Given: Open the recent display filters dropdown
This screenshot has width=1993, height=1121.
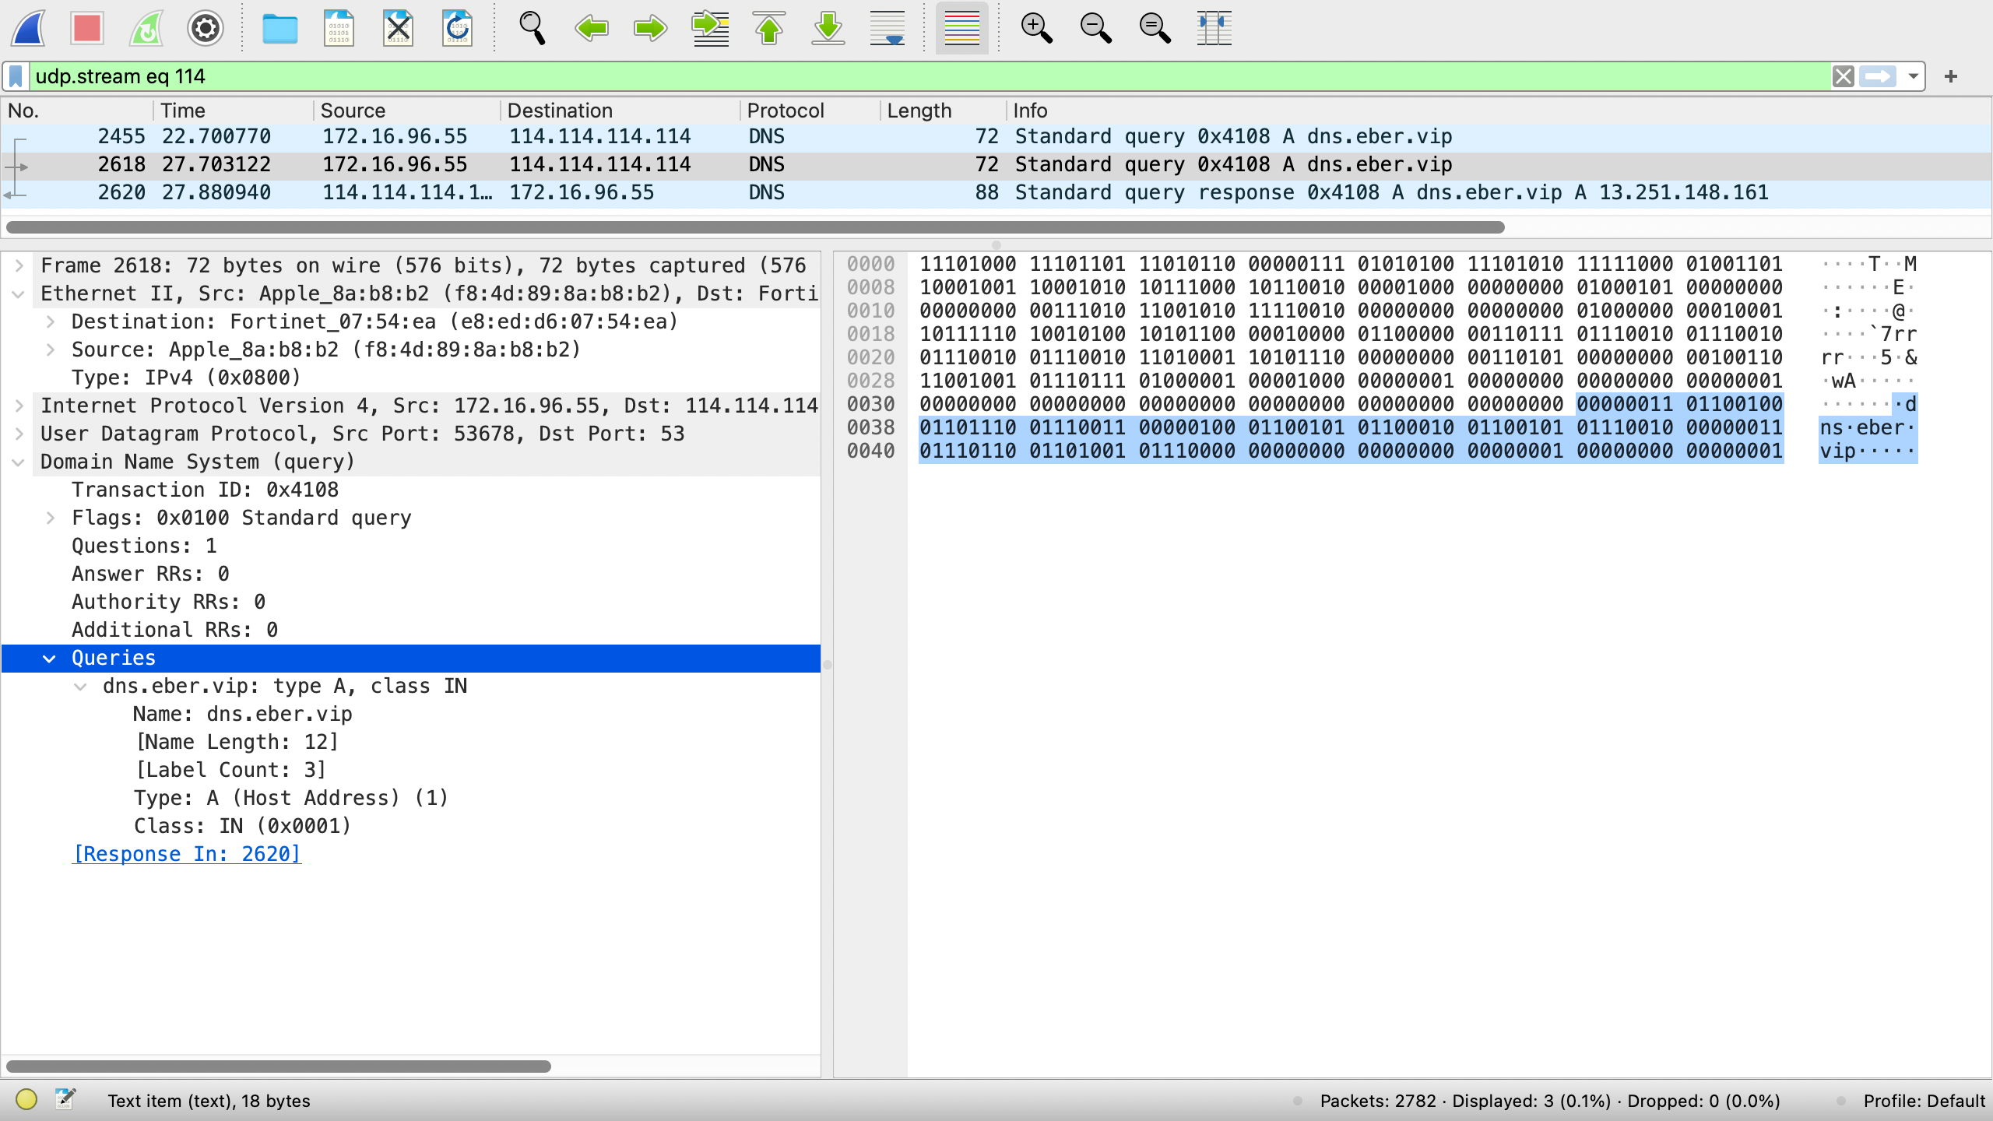Looking at the screenshot, I should [x=1913, y=76].
